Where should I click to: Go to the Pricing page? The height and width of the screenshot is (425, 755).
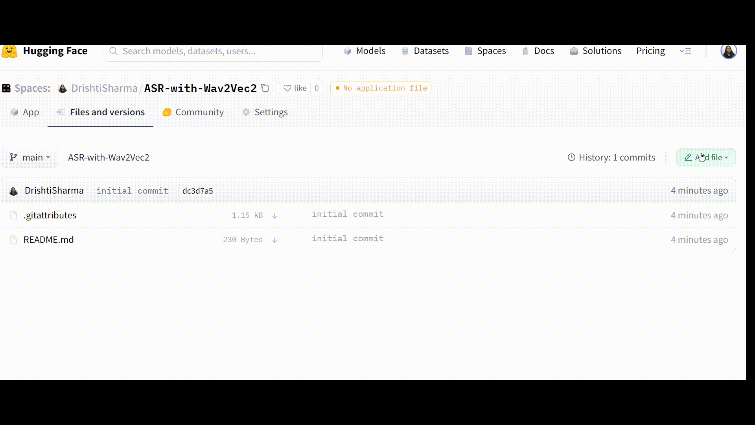[x=650, y=51]
